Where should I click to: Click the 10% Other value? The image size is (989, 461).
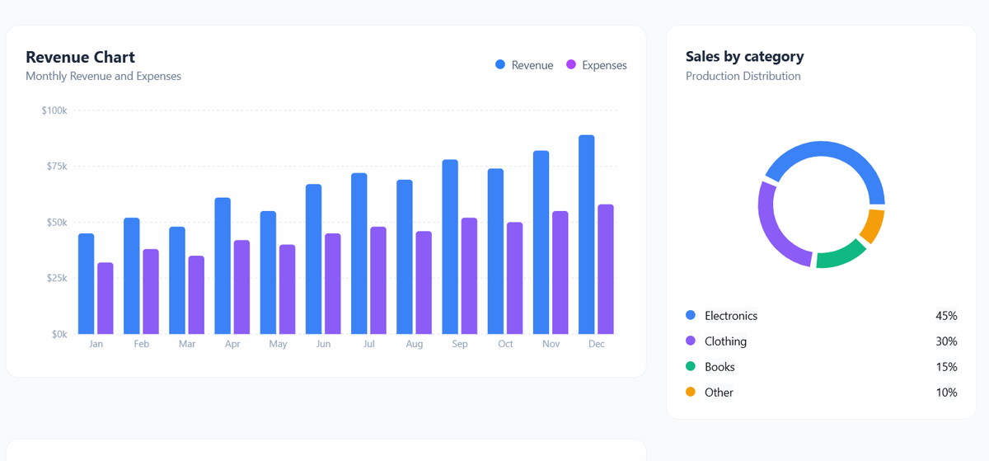(x=946, y=393)
